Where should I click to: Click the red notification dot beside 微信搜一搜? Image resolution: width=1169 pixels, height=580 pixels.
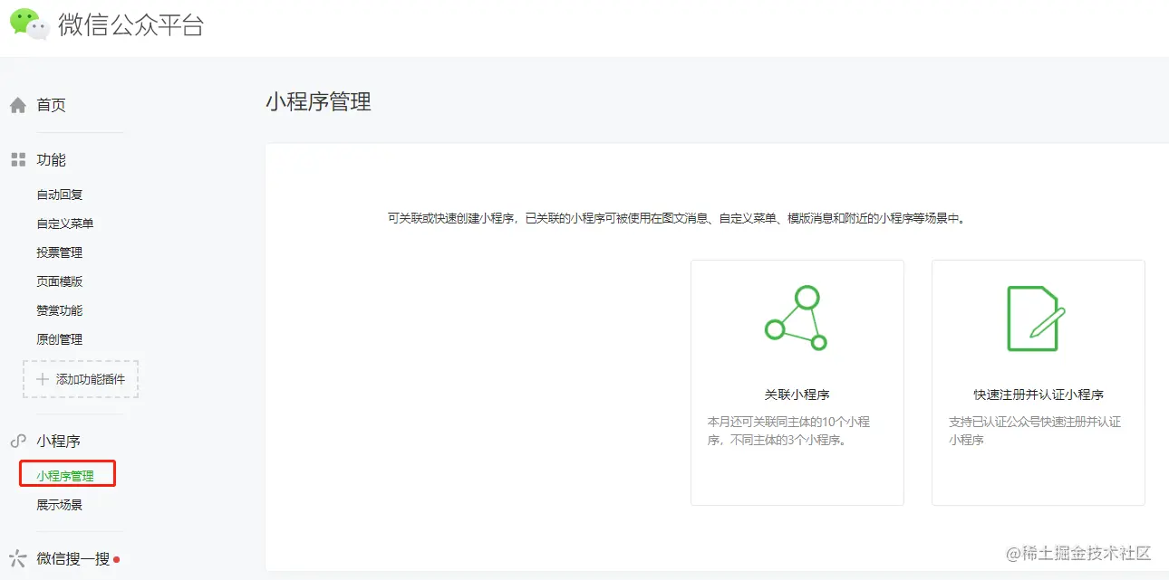(x=116, y=559)
